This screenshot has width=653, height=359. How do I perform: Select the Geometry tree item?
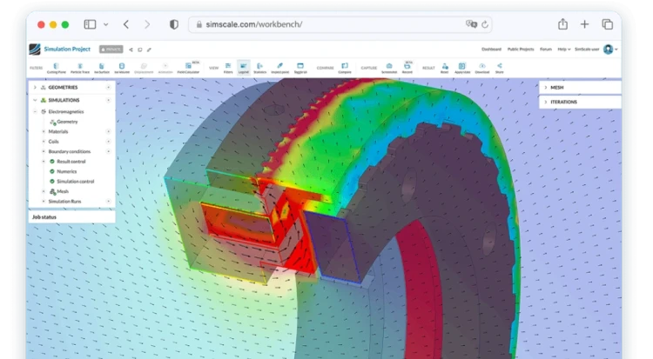point(67,122)
